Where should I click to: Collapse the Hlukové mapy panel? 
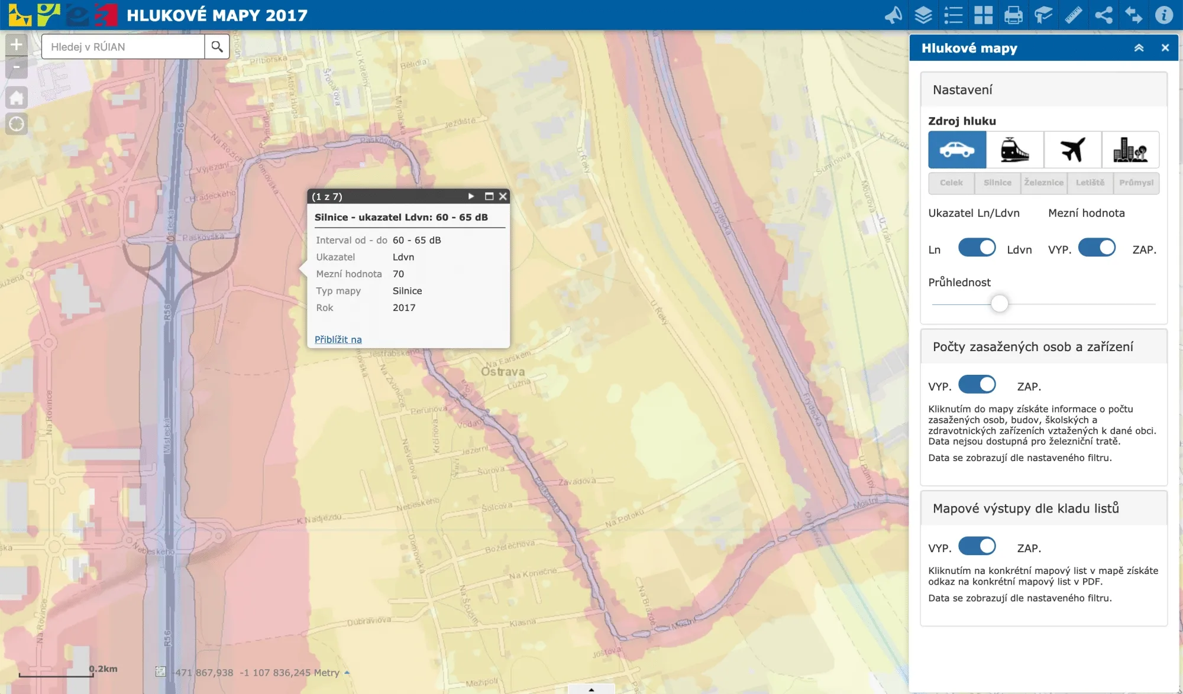[1139, 48]
